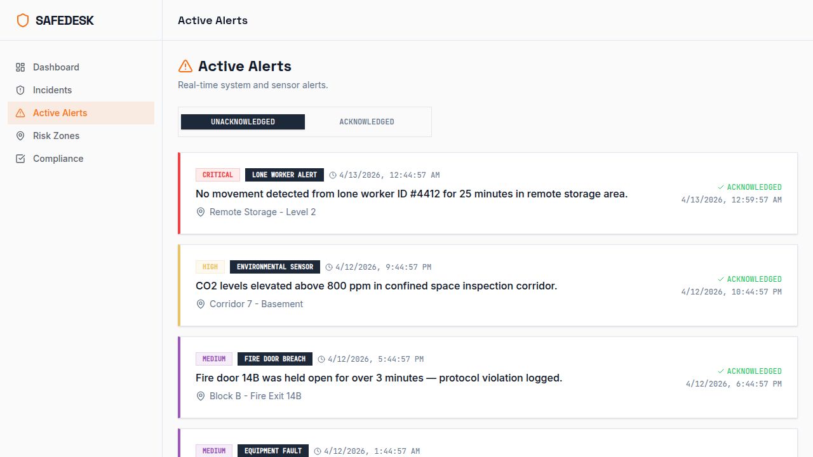The height and width of the screenshot is (457, 813).
Task: Click the clock icon on lone worker alert
Action: point(333,175)
